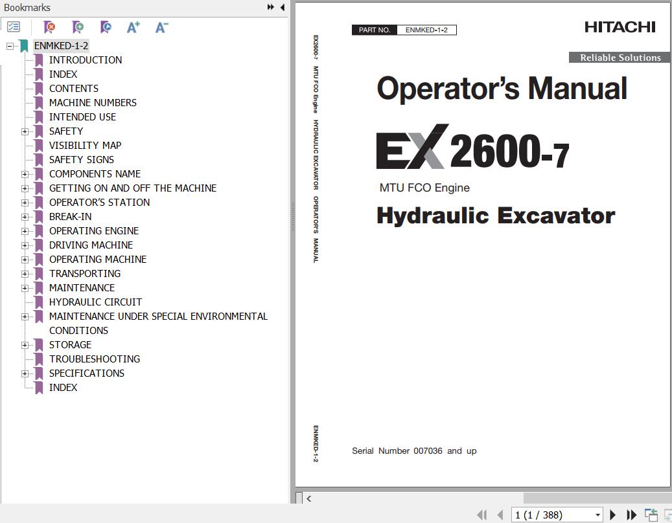The width and height of the screenshot is (672, 523).
Task: Select the SPECIFICATIONS bookmark label
Action: pyautogui.click(x=87, y=373)
